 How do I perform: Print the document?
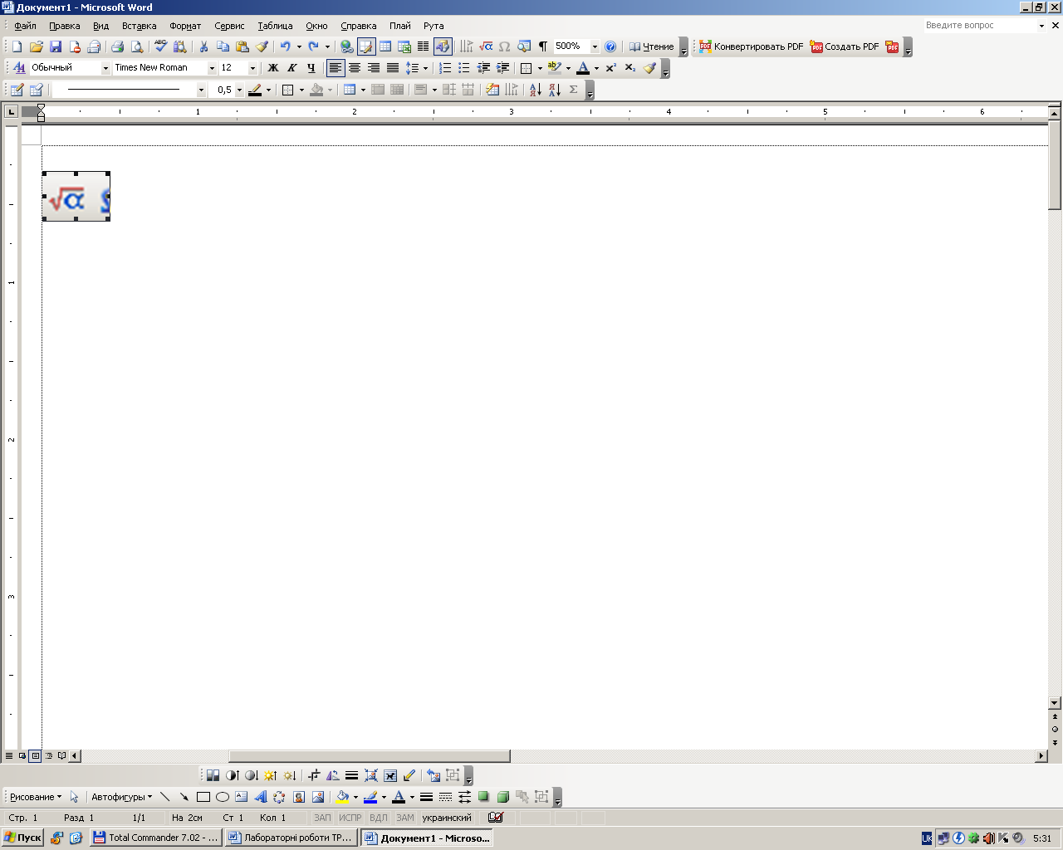(117, 46)
